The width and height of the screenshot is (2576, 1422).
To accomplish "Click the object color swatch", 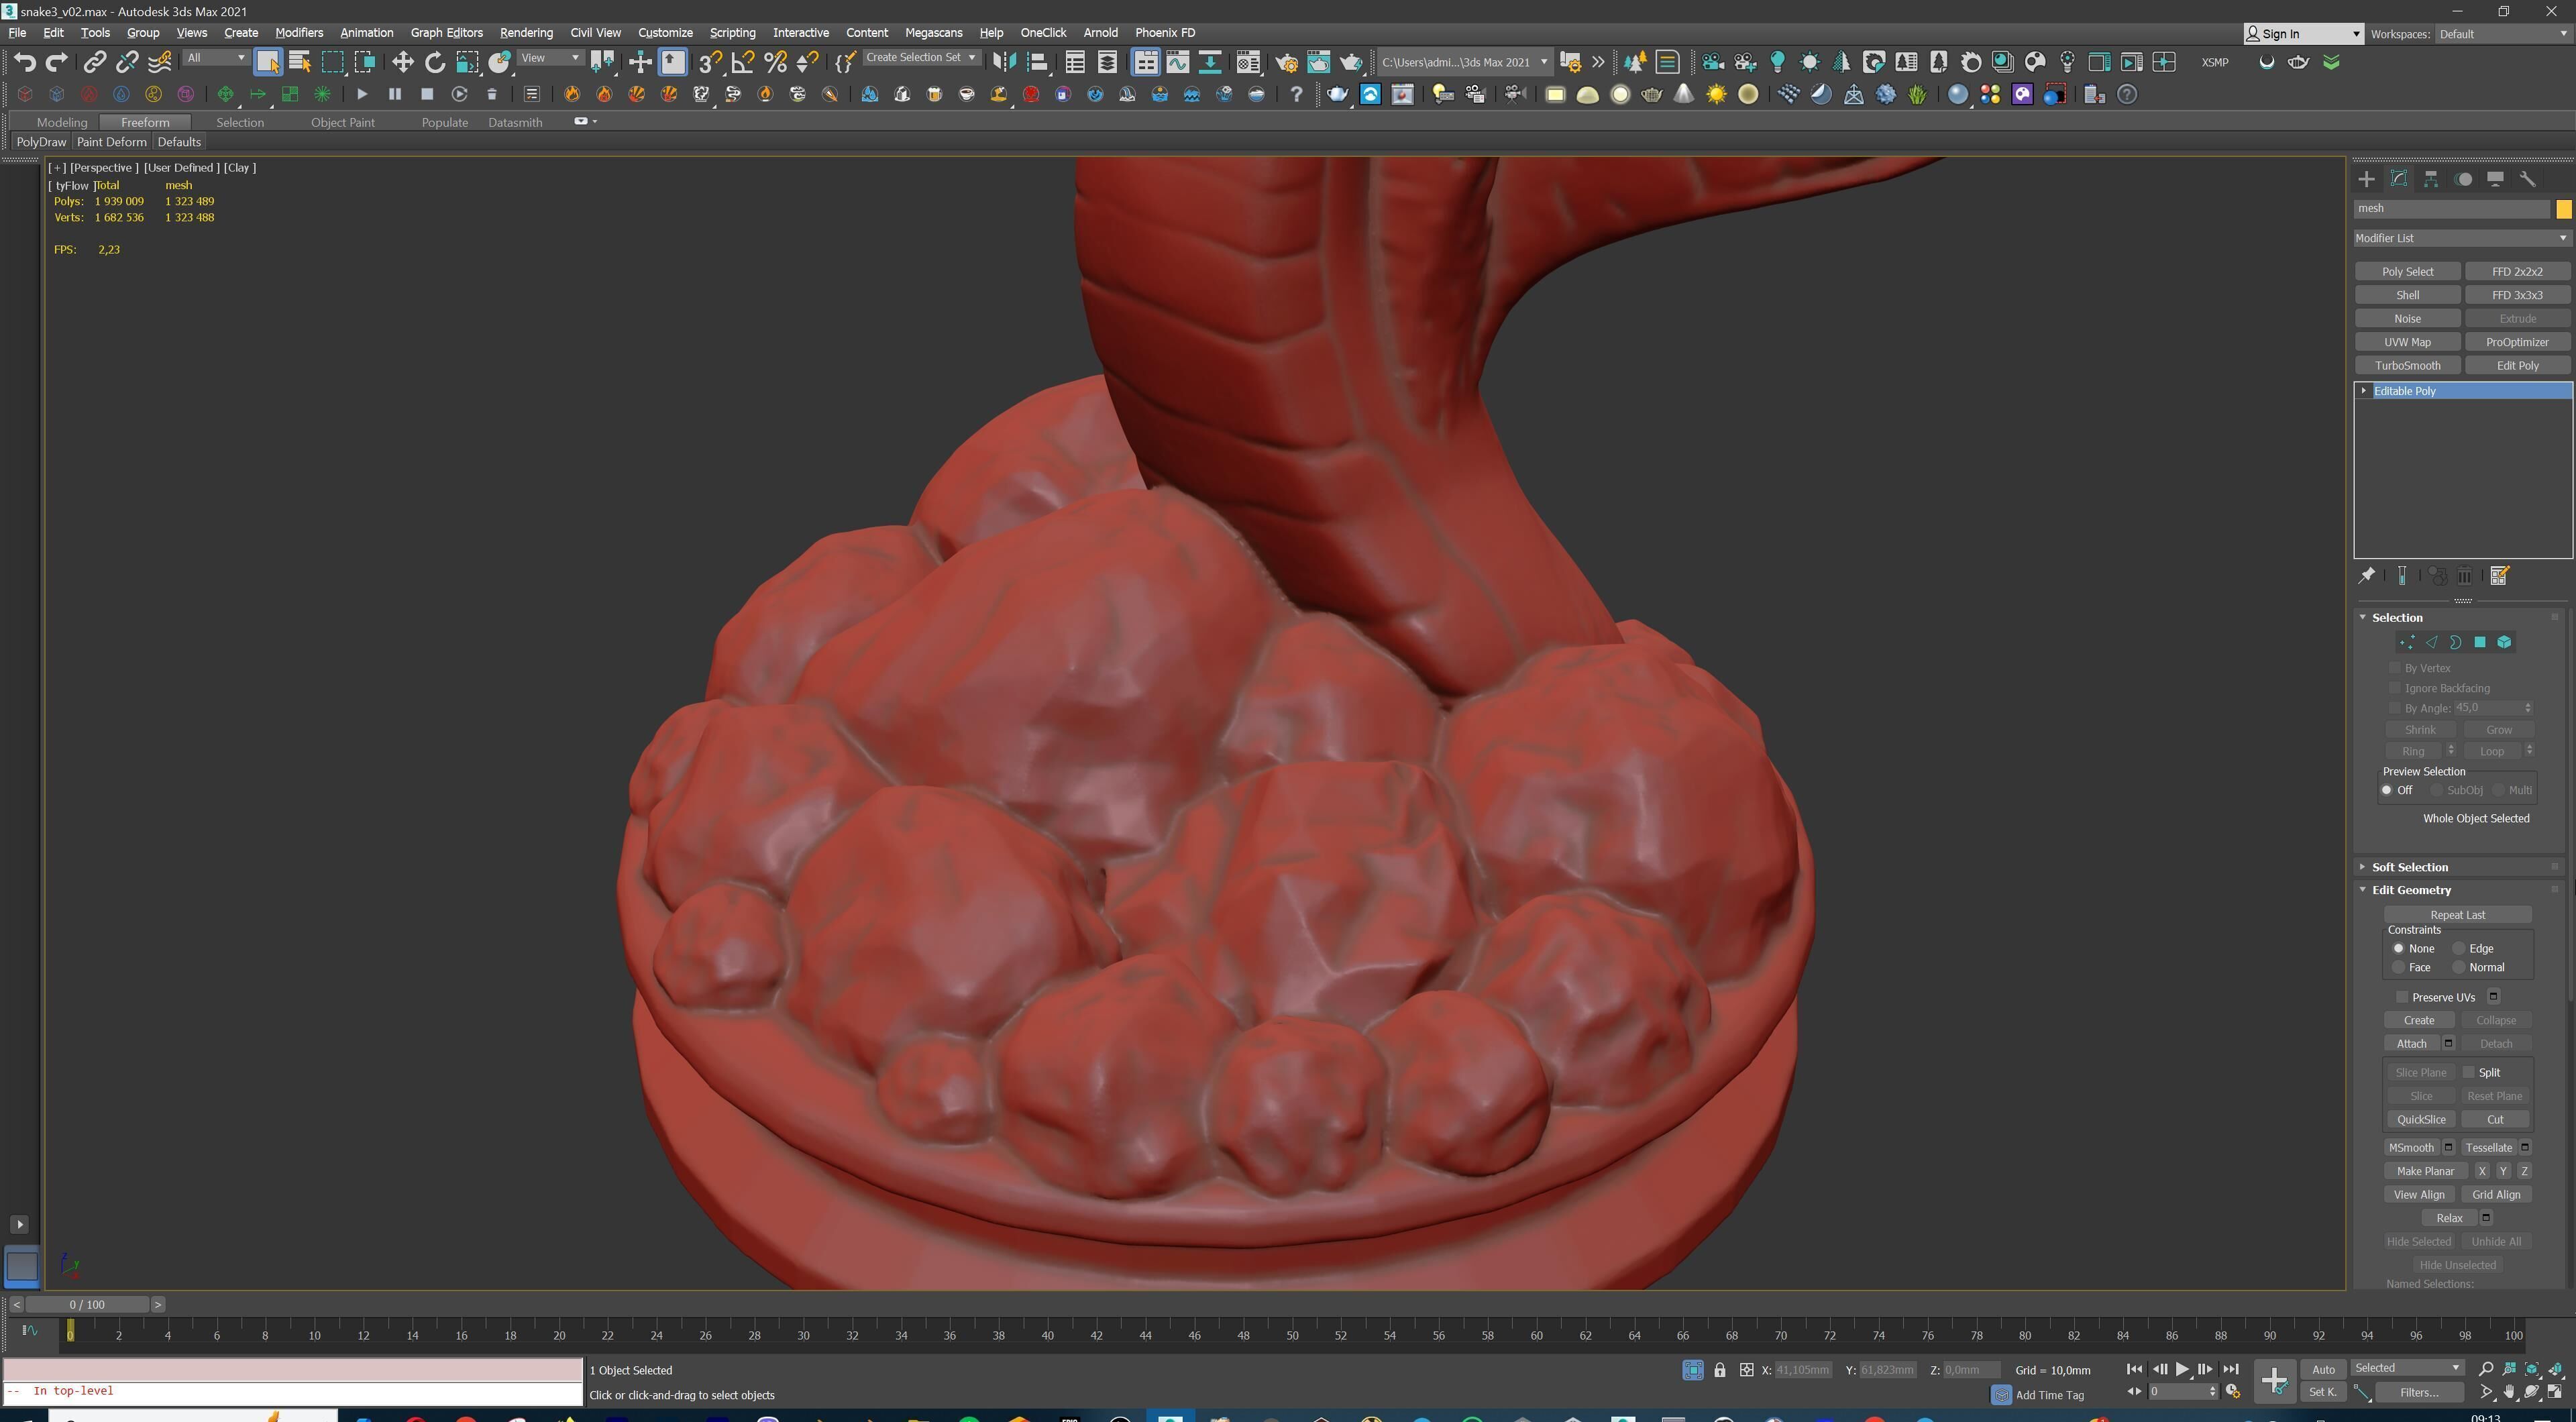I will coord(2563,209).
